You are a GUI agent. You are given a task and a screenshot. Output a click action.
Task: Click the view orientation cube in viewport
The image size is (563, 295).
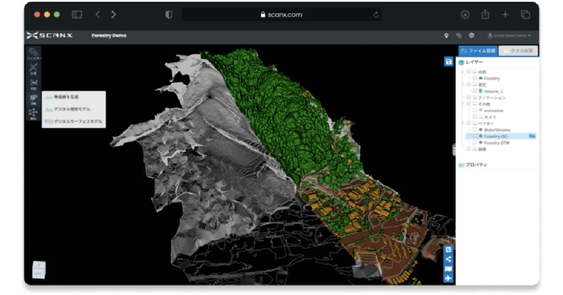pyautogui.click(x=39, y=270)
